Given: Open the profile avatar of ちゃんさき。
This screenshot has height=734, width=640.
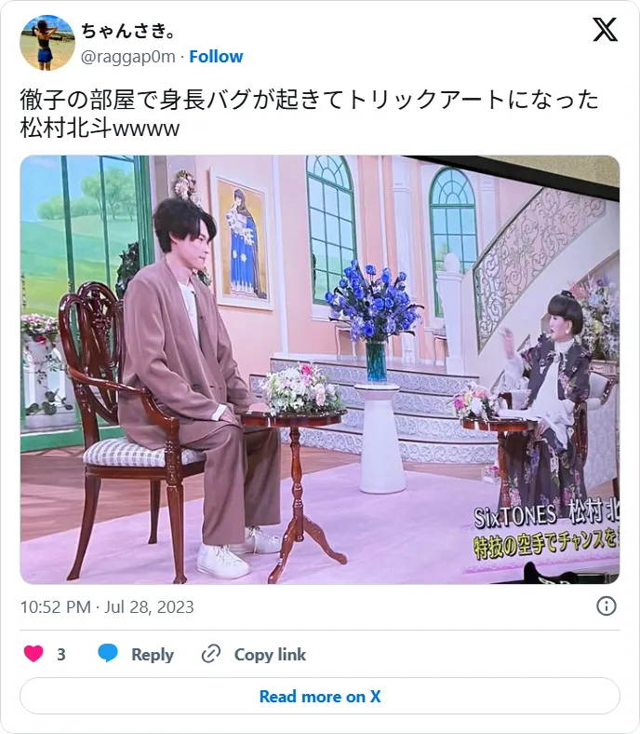Looking at the screenshot, I should [x=47, y=43].
